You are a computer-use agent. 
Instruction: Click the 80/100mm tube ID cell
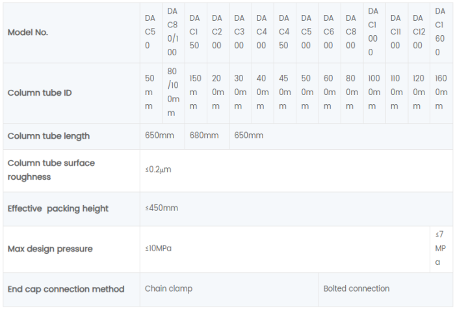172,92
